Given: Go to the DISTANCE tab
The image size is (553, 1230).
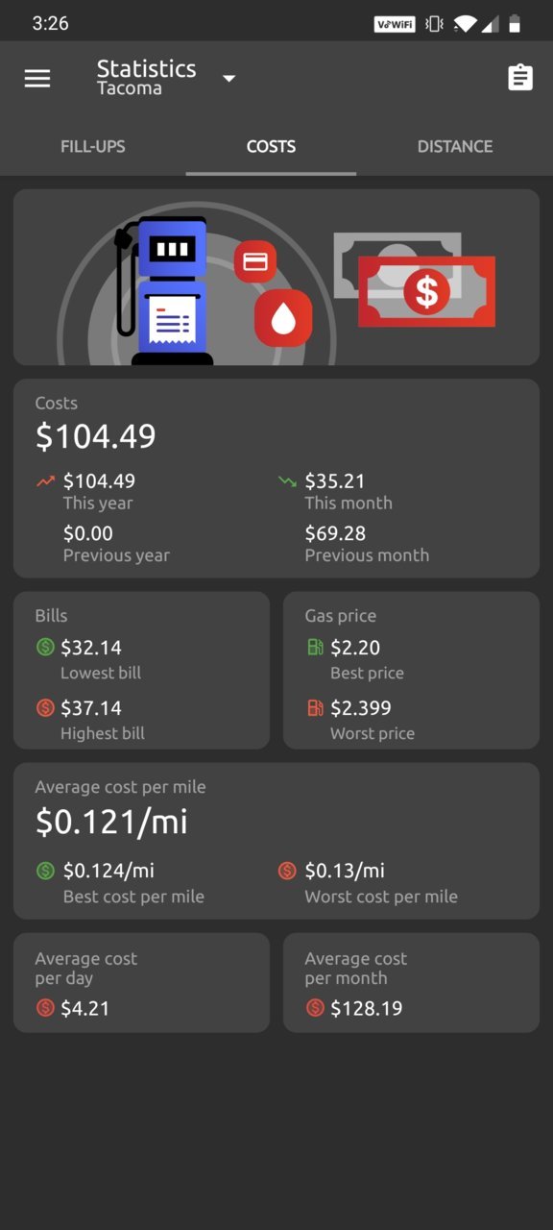Looking at the screenshot, I should (x=455, y=146).
